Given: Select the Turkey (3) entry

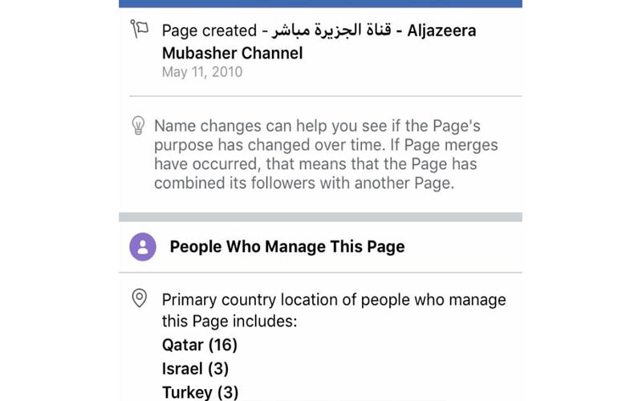Looking at the screenshot, I should coord(200,392).
